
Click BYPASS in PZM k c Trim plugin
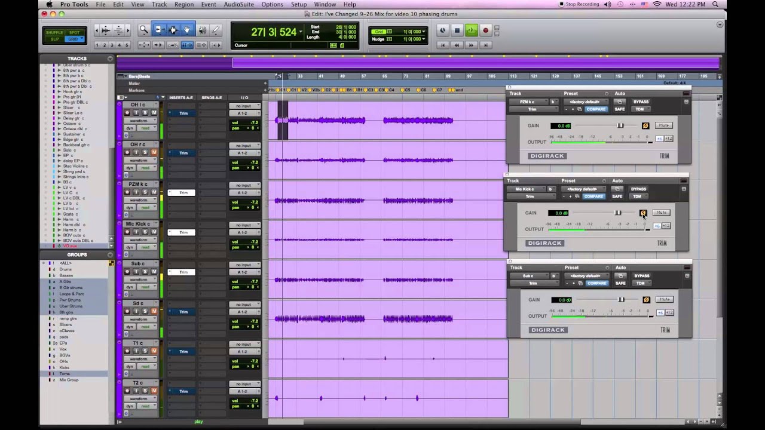click(x=641, y=102)
